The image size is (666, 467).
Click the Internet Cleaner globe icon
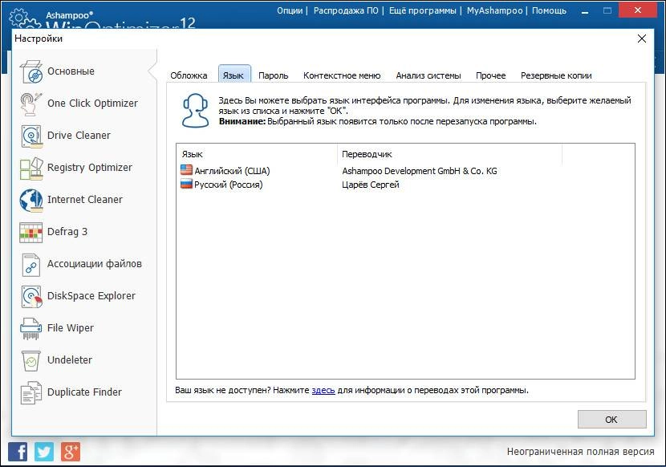31,200
